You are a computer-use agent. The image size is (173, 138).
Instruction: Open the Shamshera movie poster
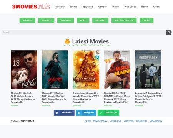(x=86, y=70)
